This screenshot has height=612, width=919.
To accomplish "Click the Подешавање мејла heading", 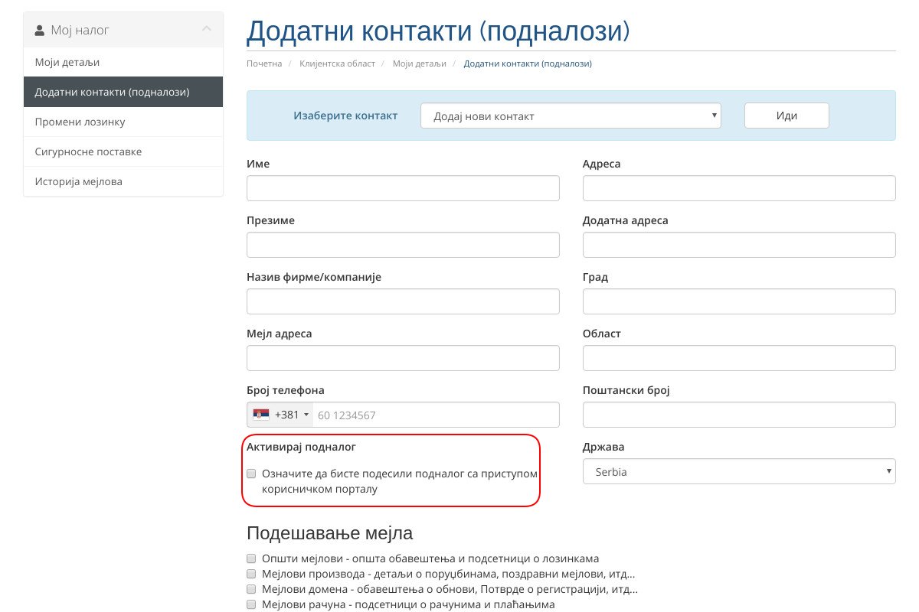I will [x=329, y=533].
